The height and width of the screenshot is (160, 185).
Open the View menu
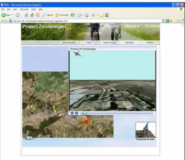click(15, 9)
